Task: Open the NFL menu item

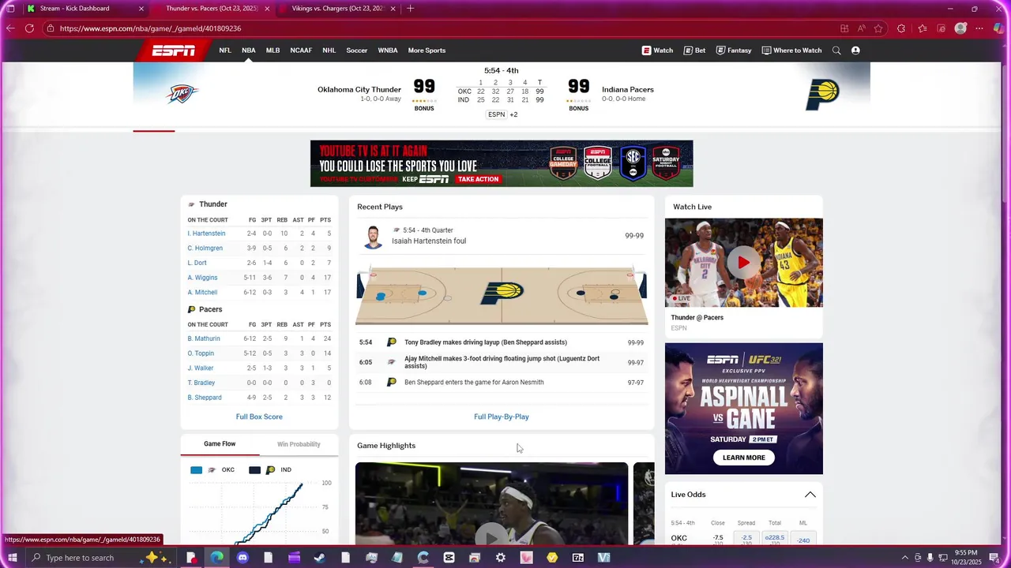Action: pyautogui.click(x=225, y=50)
